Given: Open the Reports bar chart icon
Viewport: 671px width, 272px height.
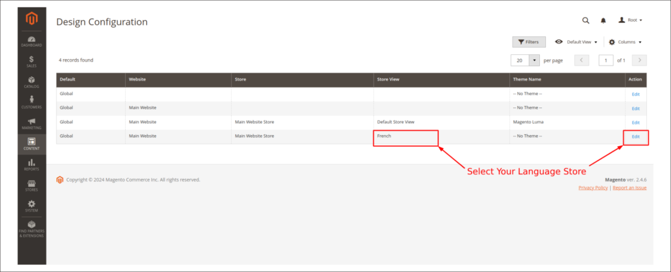Looking at the screenshot, I should [x=31, y=165].
